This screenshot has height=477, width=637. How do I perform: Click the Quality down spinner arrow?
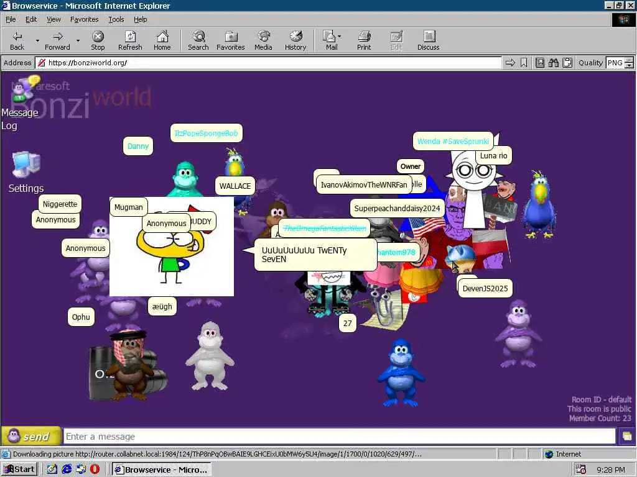(630, 65)
